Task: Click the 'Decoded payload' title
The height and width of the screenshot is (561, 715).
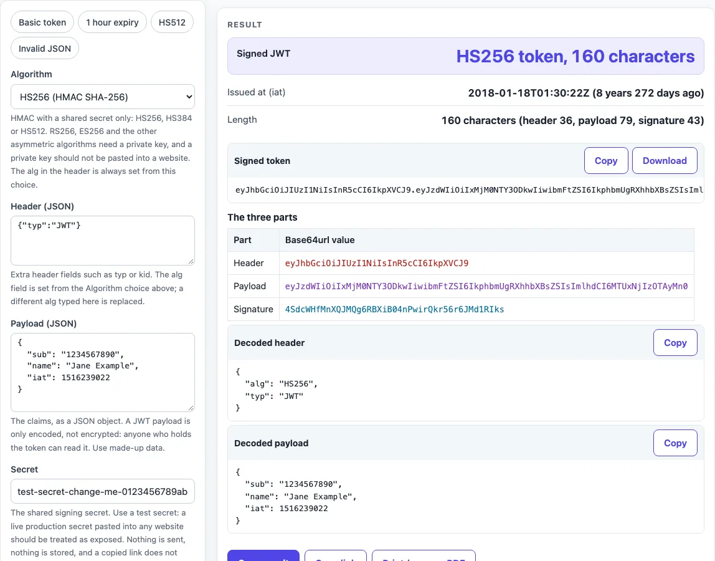Action: pos(272,443)
